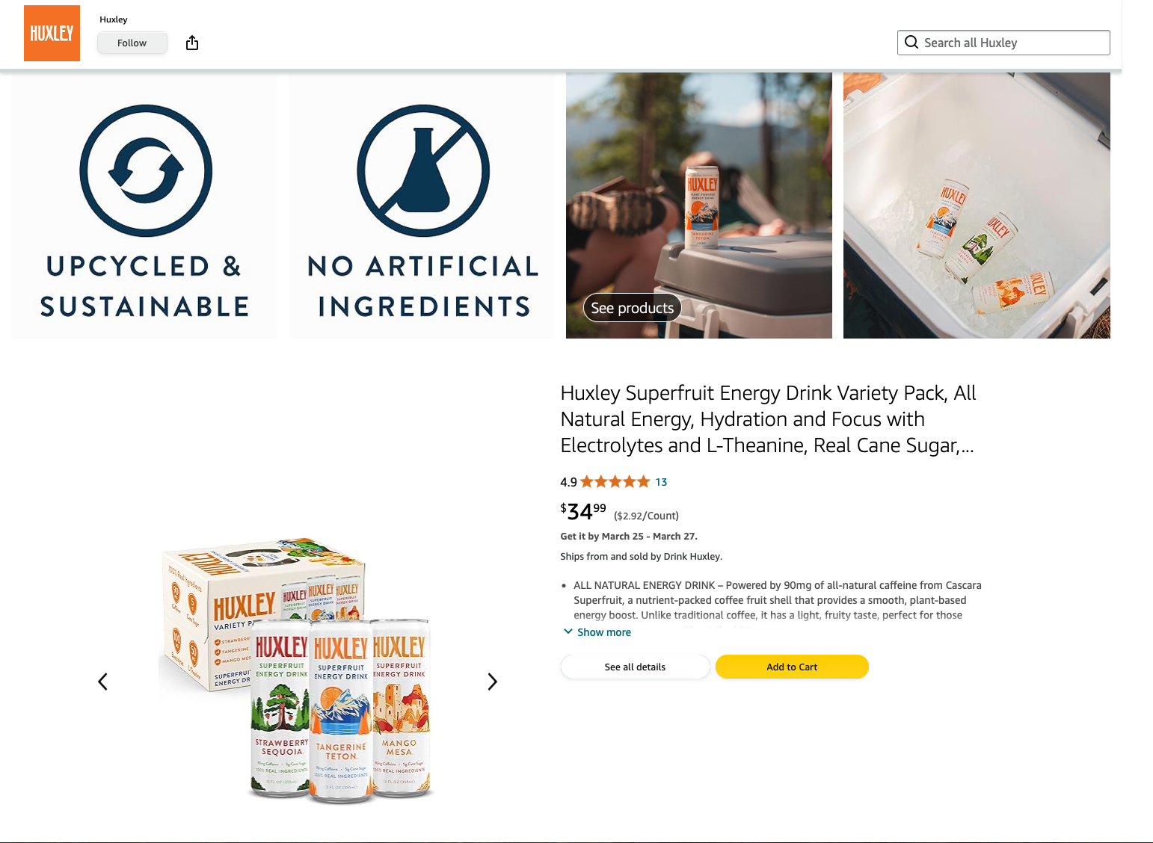Viewport: 1153px width, 843px height.
Task: Advance to next product image arrow
Action: (x=492, y=682)
